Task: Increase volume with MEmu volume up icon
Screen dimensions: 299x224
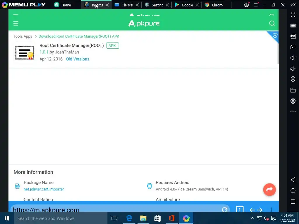Action: [293, 58]
